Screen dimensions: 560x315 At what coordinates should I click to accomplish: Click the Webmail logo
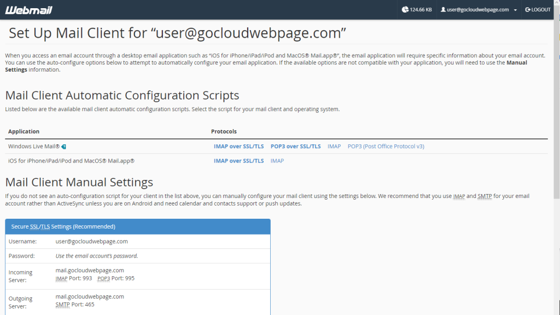[28, 9]
